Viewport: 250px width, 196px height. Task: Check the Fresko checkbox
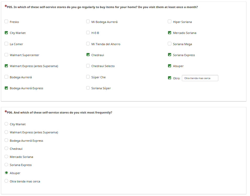tap(6, 22)
